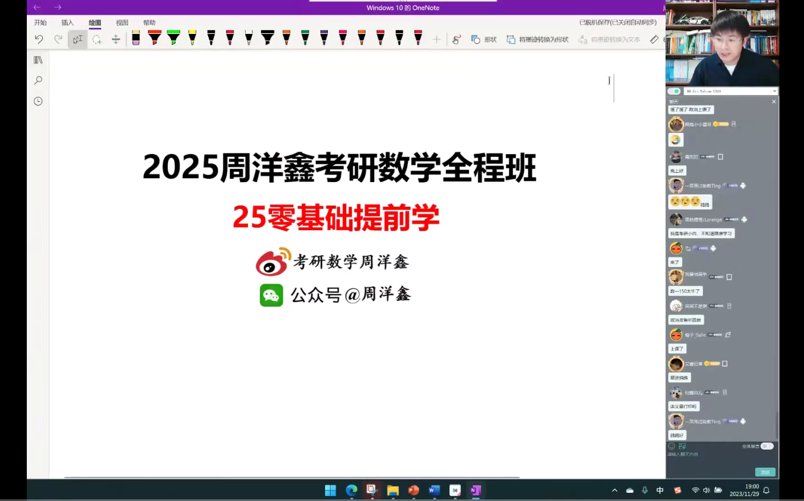Add a new pen with the plus icon
The width and height of the screenshot is (804, 501).
(x=437, y=39)
